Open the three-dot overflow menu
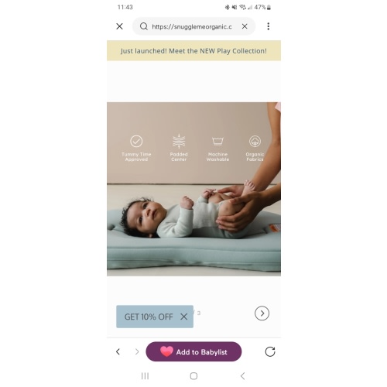 coord(269,26)
